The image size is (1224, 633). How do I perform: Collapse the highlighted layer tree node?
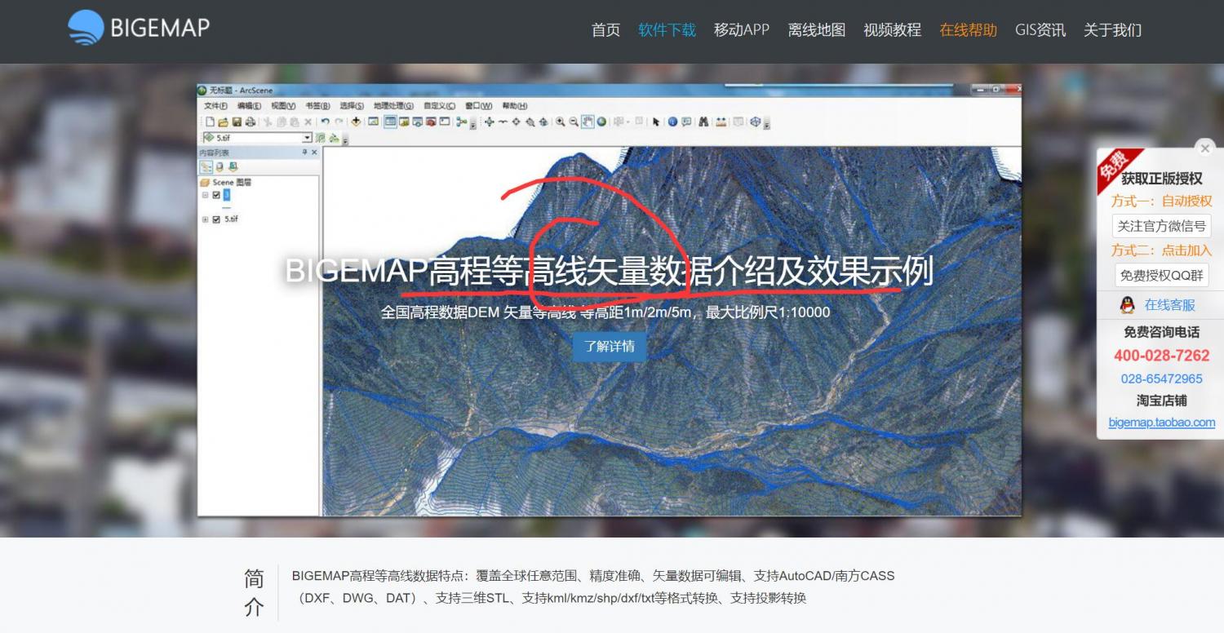(206, 195)
